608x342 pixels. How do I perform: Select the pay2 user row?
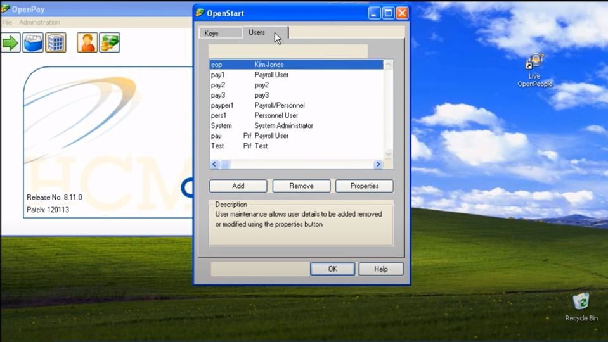click(296, 85)
